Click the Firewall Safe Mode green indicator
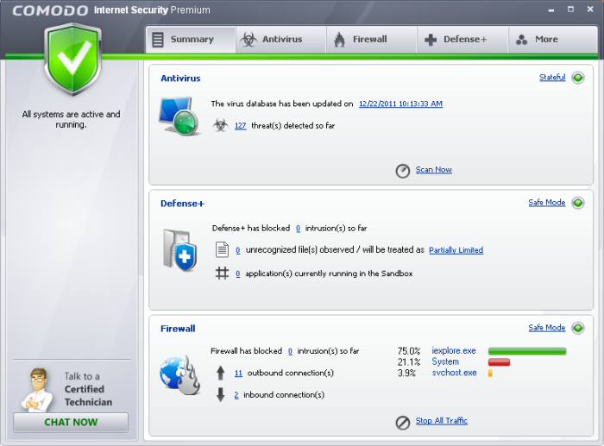Viewport: 604px width, 446px height. point(578,328)
